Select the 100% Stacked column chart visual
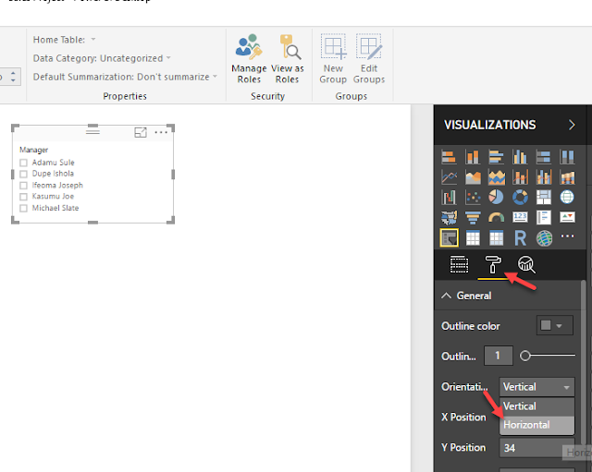This screenshot has width=592, height=472. click(x=567, y=157)
